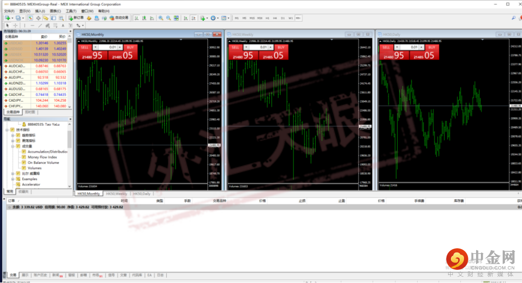Select Money Flow Index indicator
522x283 pixels.
coord(42,157)
